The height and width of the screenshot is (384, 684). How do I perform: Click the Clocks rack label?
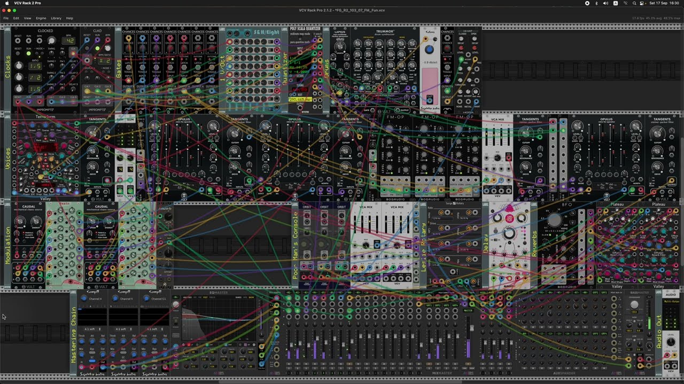click(7, 68)
